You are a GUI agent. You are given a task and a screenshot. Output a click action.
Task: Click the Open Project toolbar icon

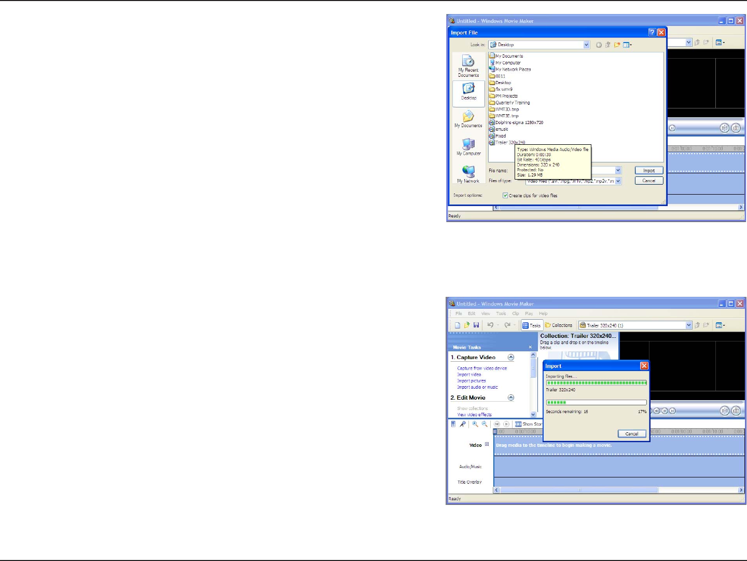[x=467, y=325]
